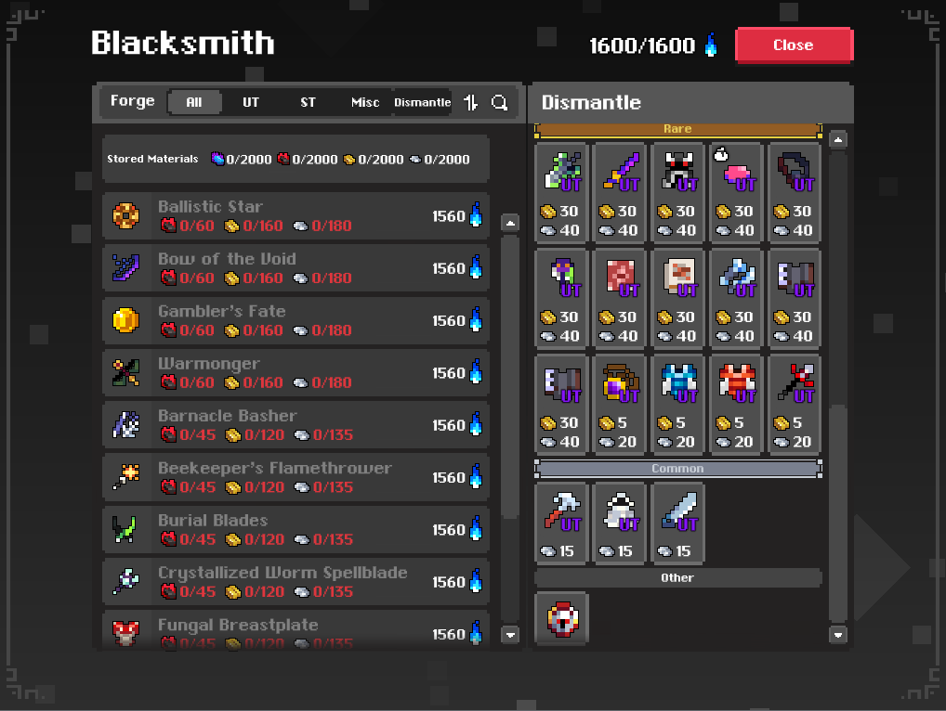Select the Ballistic Star item icon

pyautogui.click(x=126, y=215)
